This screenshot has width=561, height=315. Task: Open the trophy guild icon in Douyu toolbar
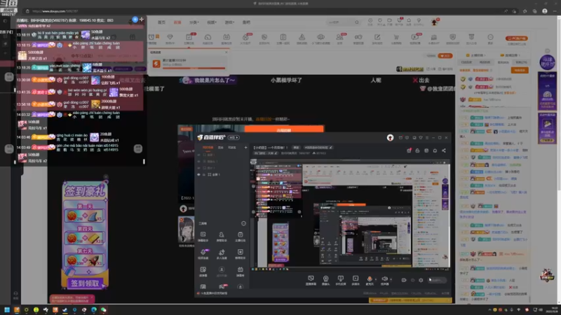(x=471, y=37)
